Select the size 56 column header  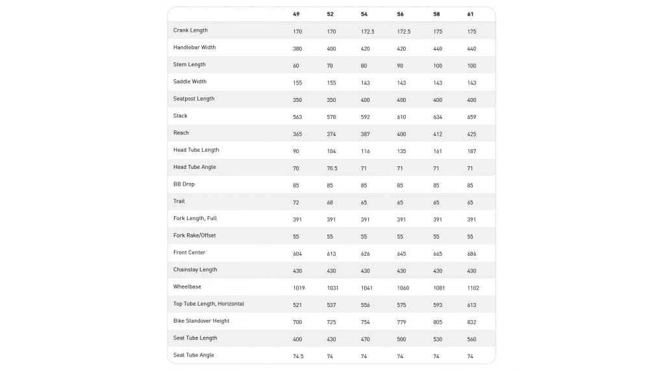pyautogui.click(x=400, y=14)
